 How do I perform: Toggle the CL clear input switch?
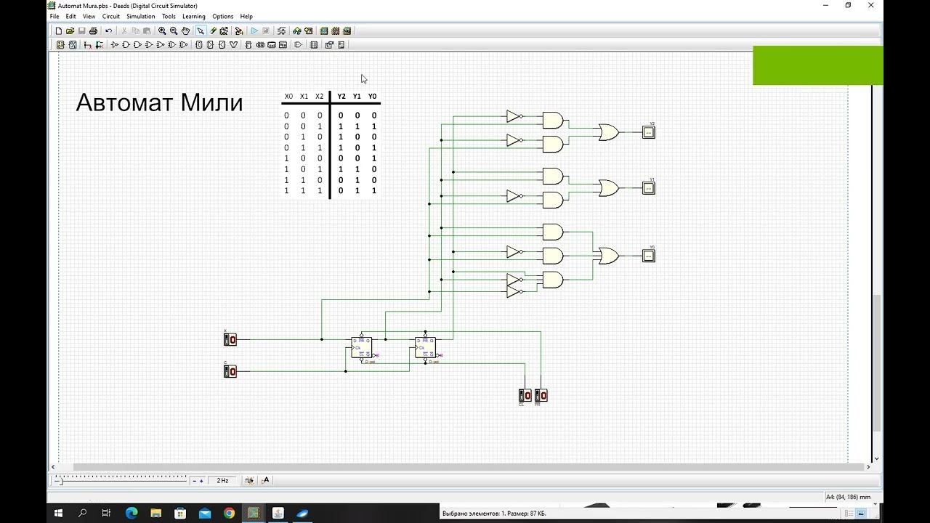click(x=525, y=396)
